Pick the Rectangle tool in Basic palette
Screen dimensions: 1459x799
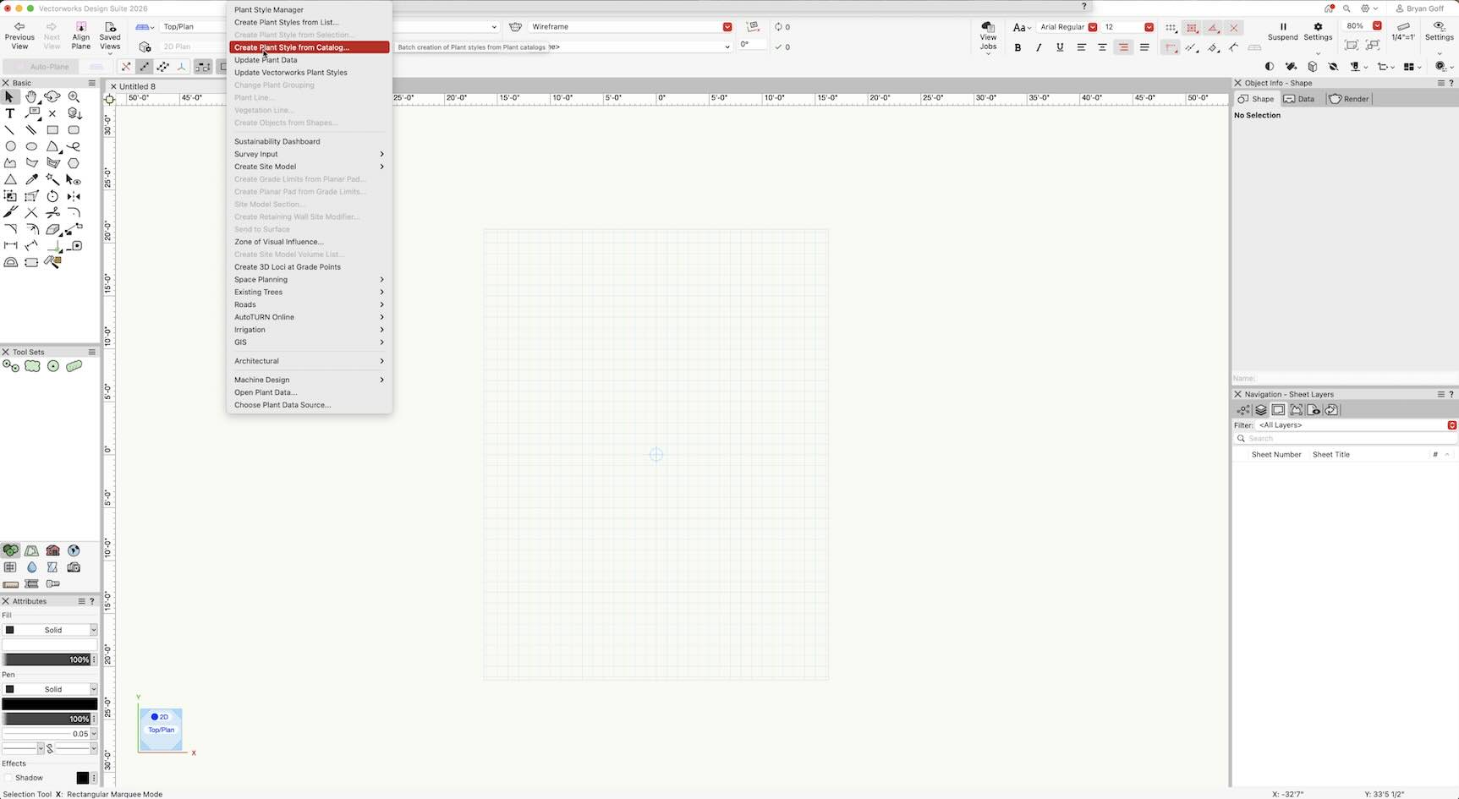pos(52,130)
